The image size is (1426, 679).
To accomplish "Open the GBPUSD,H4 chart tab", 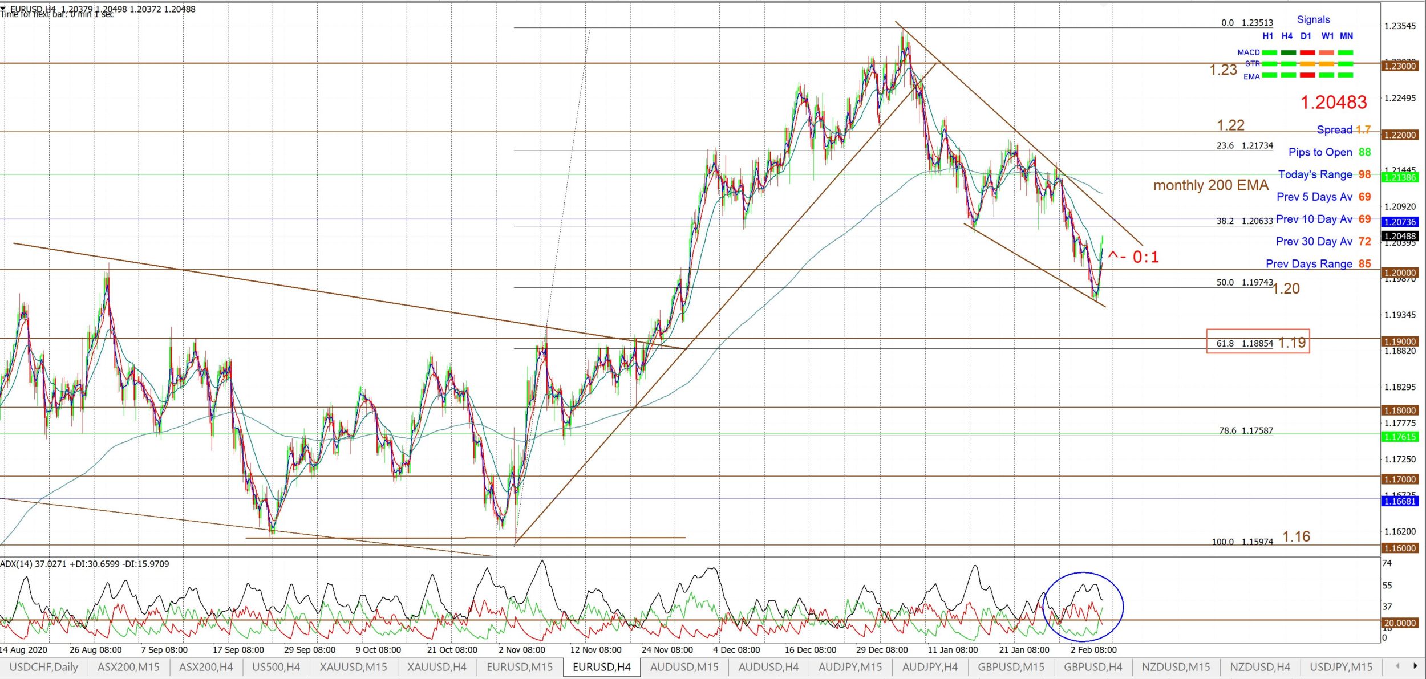I will [x=1093, y=666].
